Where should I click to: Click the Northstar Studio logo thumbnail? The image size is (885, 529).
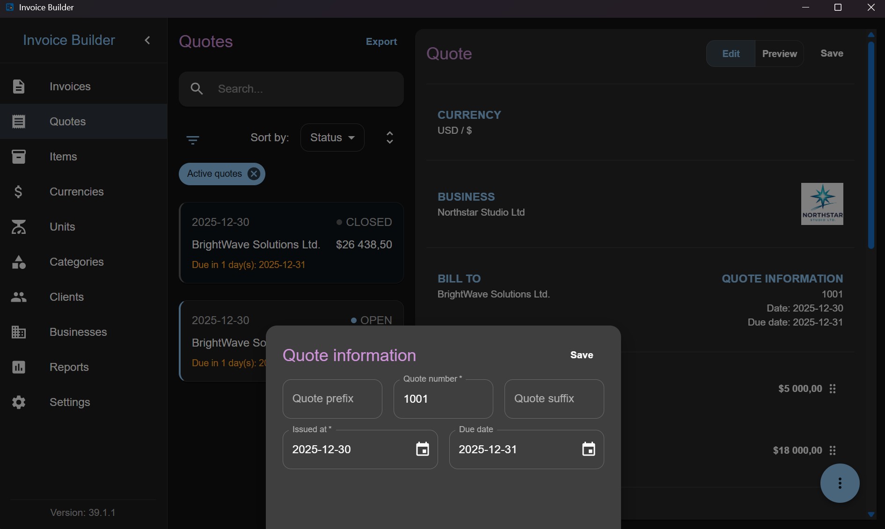coord(822,204)
